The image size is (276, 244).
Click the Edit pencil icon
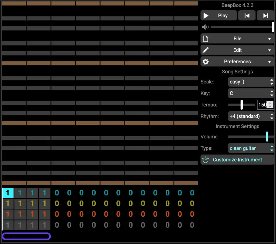point(205,50)
